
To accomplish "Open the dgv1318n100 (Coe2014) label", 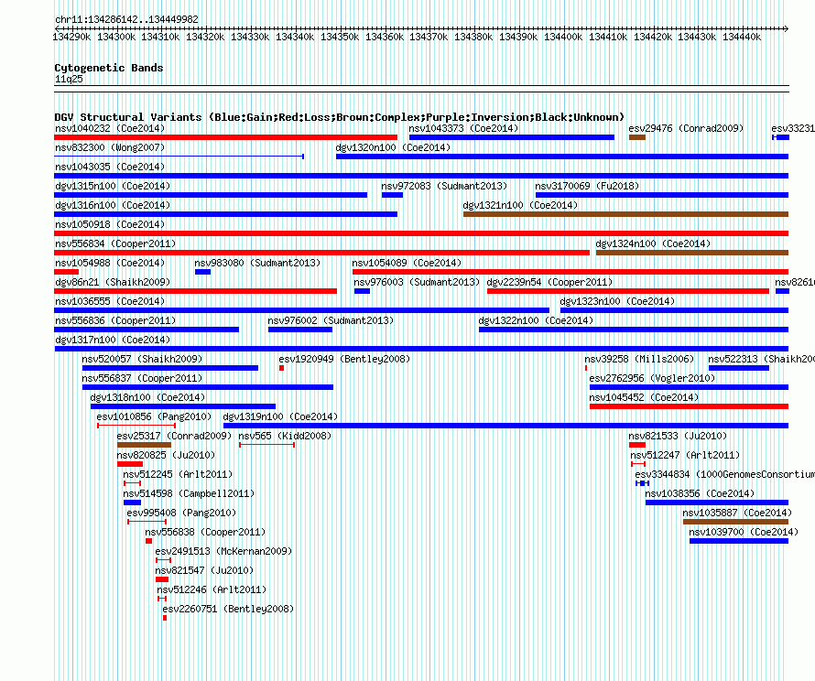I will coord(147,397).
